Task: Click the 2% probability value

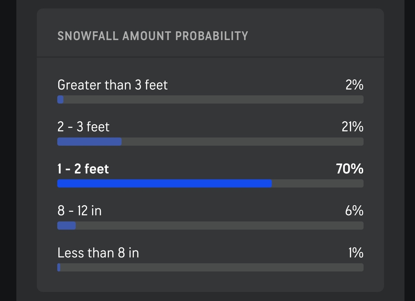Action: [x=354, y=85]
